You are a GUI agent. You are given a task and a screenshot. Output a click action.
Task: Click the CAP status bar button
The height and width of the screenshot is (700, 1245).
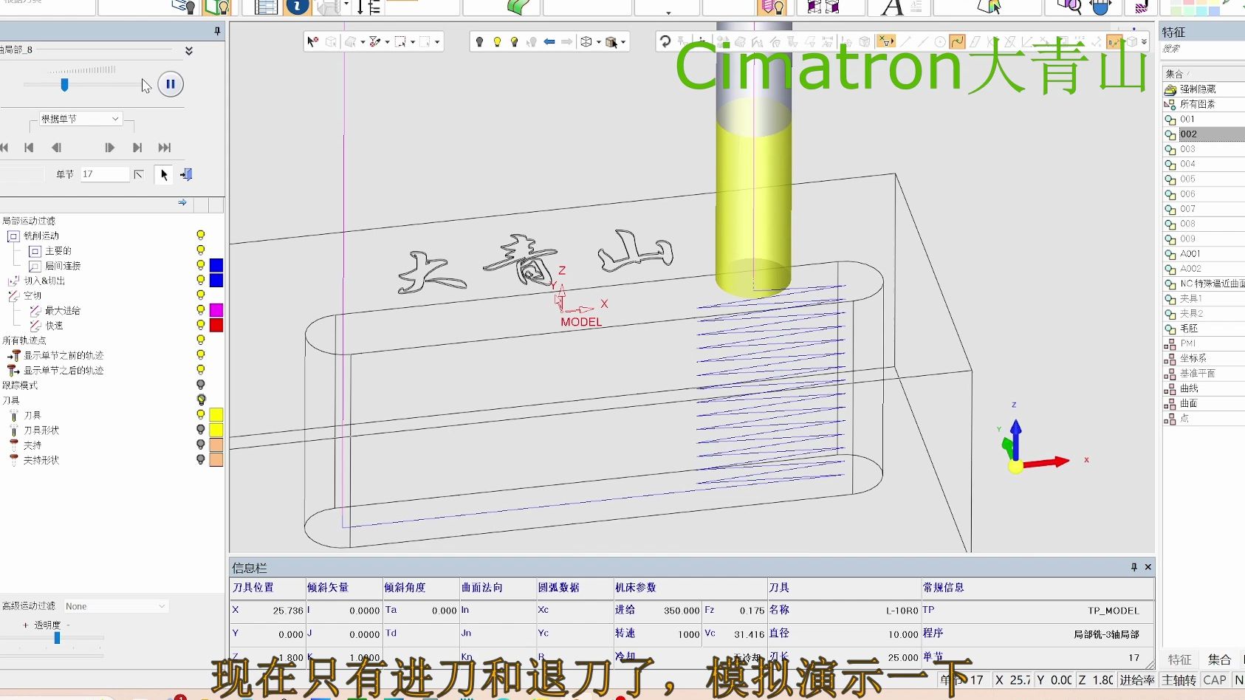pyautogui.click(x=1214, y=680)
